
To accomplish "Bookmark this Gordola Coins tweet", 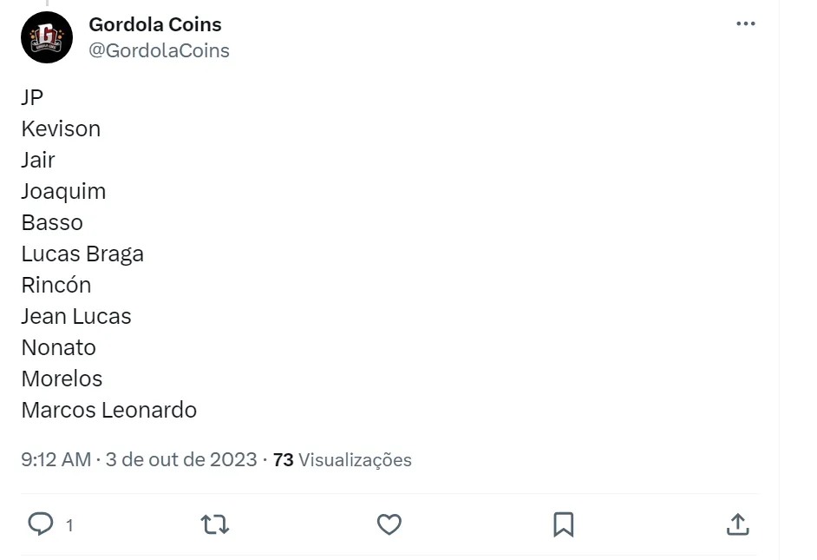I will pyautogui.click(x=563, y=524).
